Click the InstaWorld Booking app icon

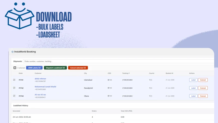13,52
